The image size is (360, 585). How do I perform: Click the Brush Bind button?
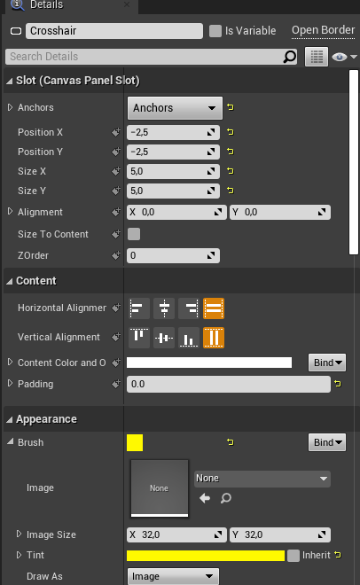pyautogui.click(x=327, y=442)
